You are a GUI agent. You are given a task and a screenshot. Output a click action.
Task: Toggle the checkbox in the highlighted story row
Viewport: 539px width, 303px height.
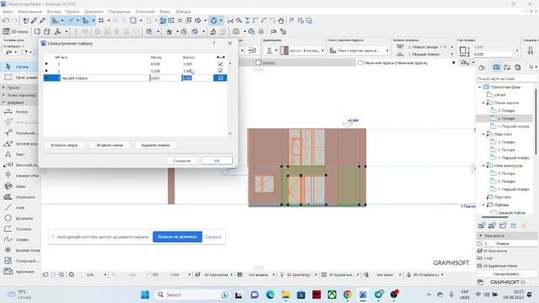point(221,78)
